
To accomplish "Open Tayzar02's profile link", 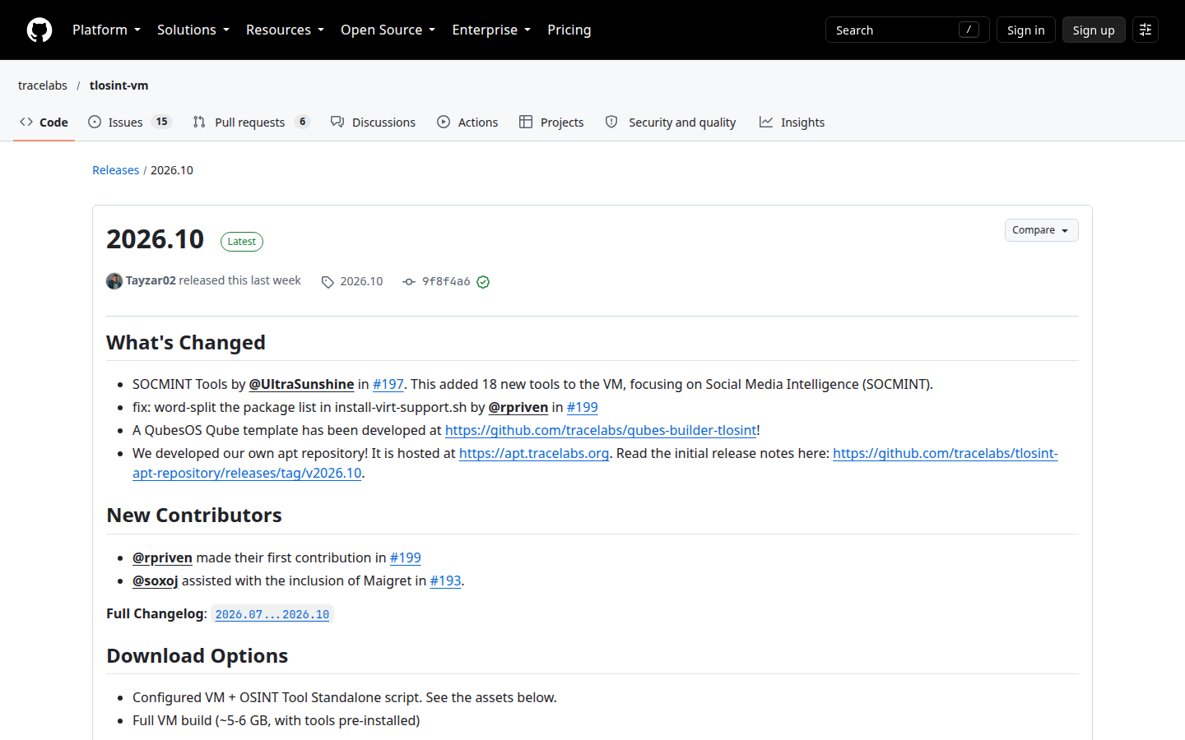I will point(151,280).
